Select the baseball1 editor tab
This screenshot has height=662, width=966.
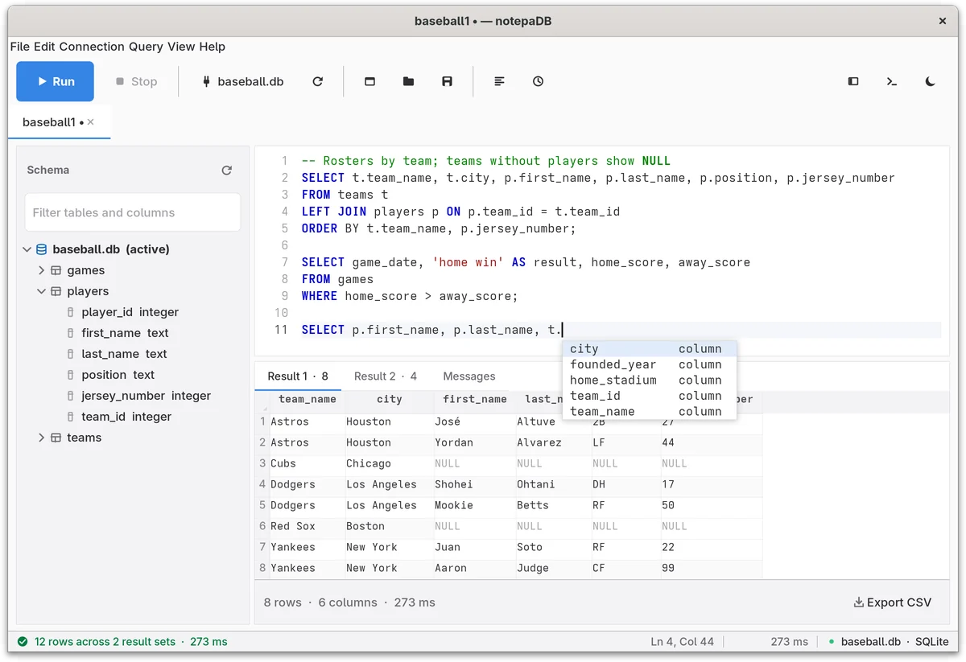click(59, 122)
